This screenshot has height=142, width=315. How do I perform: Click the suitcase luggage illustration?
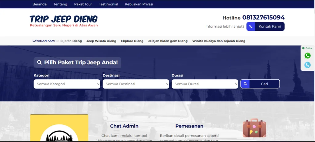tap(254, 128)
